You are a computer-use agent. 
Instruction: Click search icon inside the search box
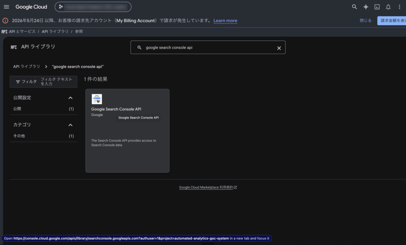coord(139,47)
